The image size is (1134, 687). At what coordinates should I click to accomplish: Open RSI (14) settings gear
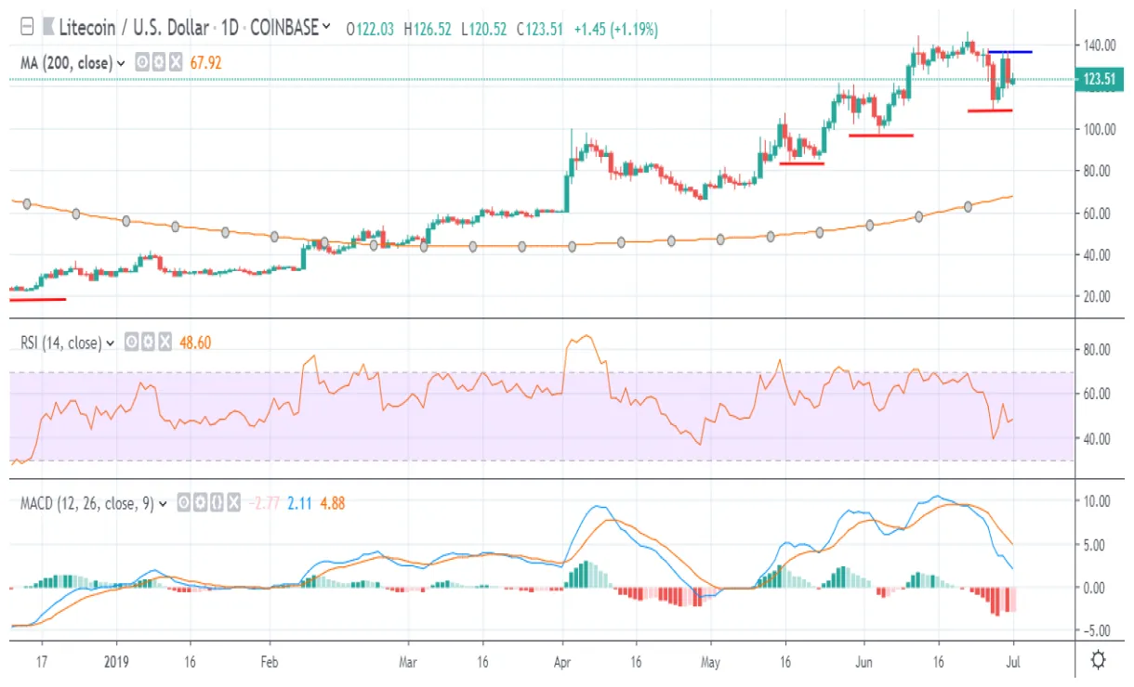click(148, 342)
